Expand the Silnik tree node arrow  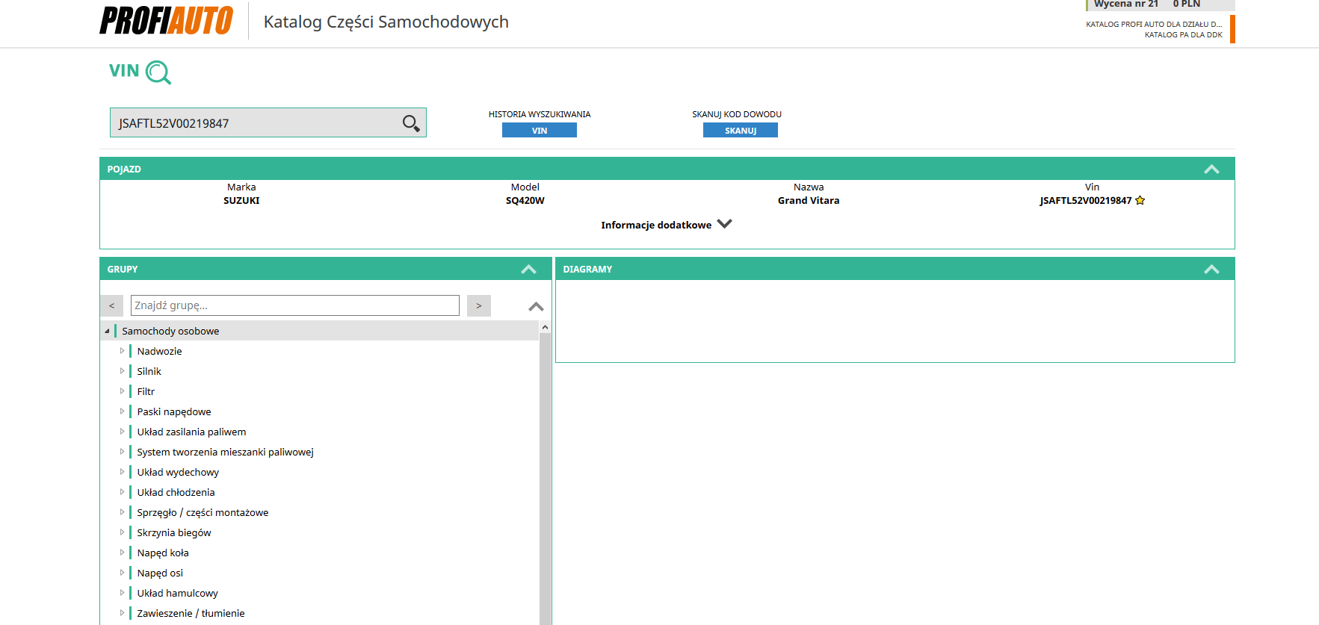[x=122, y=371]
